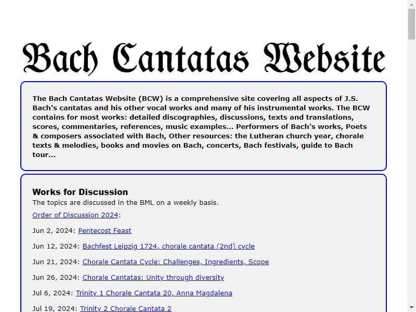The width and height of the screenshot is (416, 312).
Task: Open Trinity 2 Chorale Cantata 2 link
Action: tap(126, 308)
